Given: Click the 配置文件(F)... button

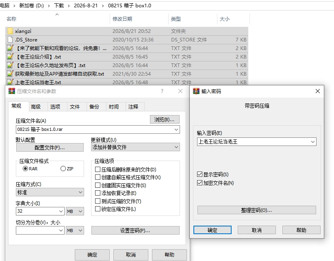Looking at the screenshot, I should pos(50,148).
